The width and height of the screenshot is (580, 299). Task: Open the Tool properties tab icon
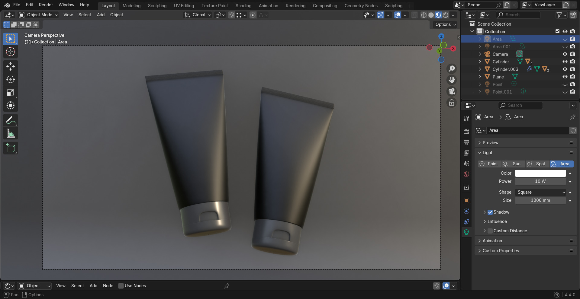tap(466, 119)
